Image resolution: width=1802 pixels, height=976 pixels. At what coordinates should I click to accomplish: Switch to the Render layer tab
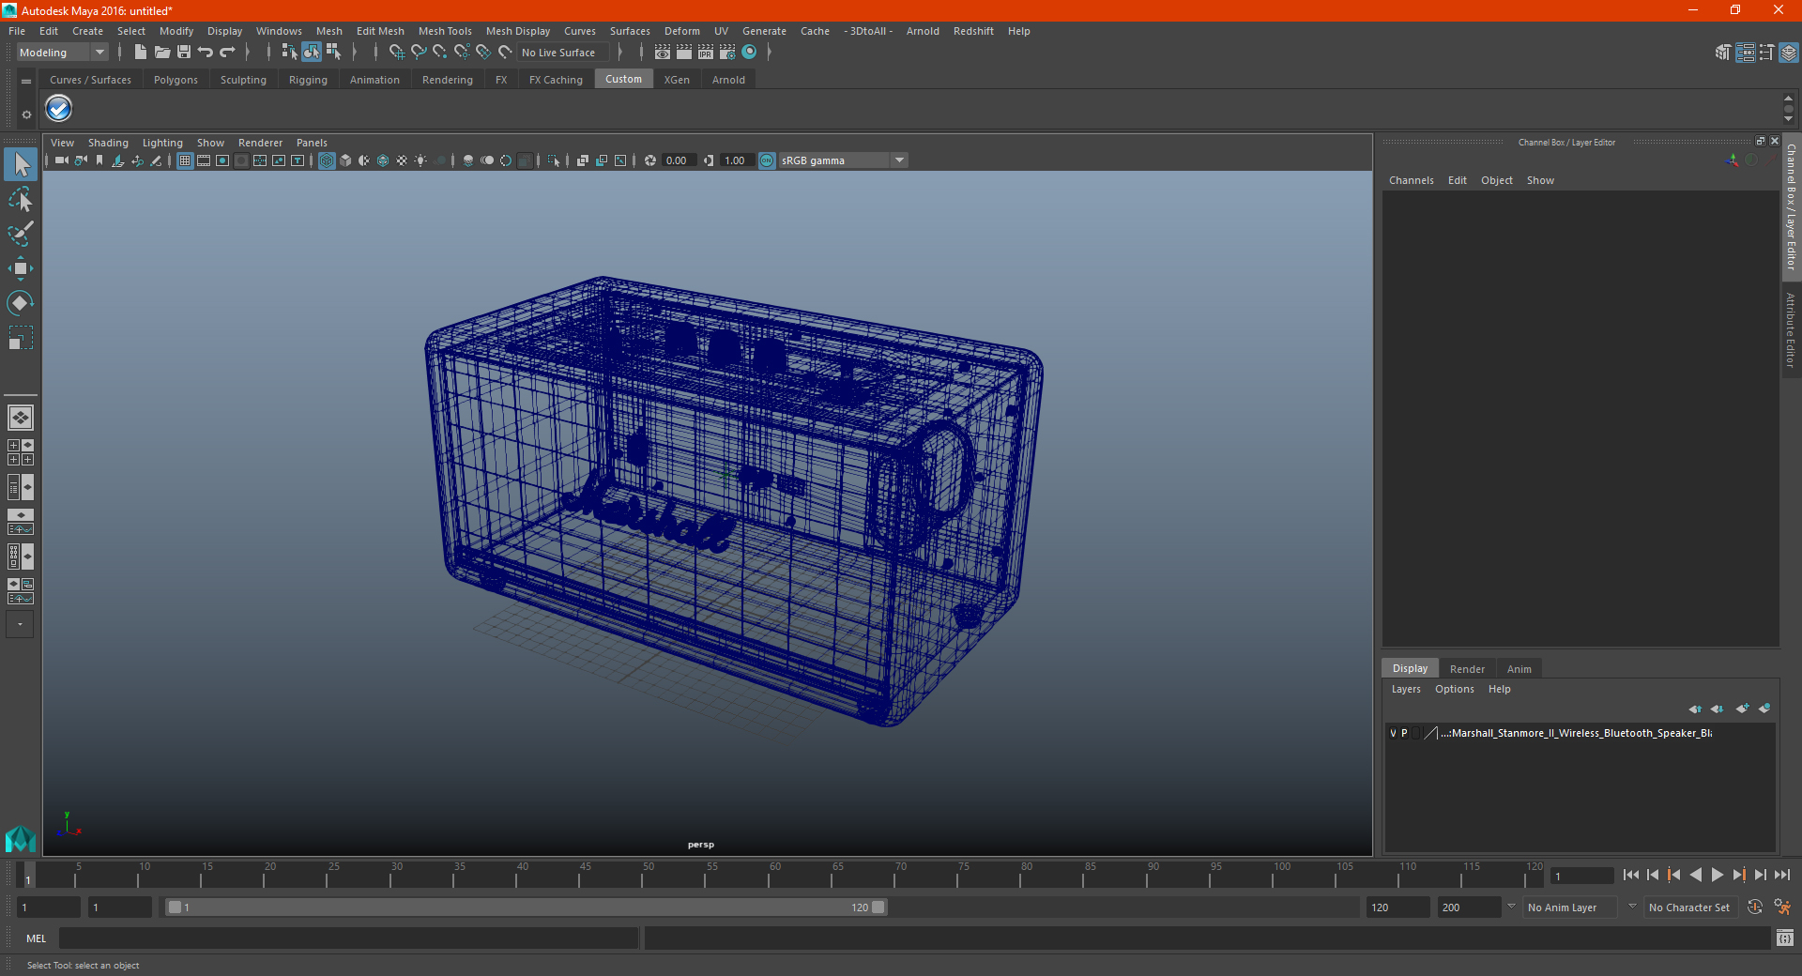(1467, 669)
